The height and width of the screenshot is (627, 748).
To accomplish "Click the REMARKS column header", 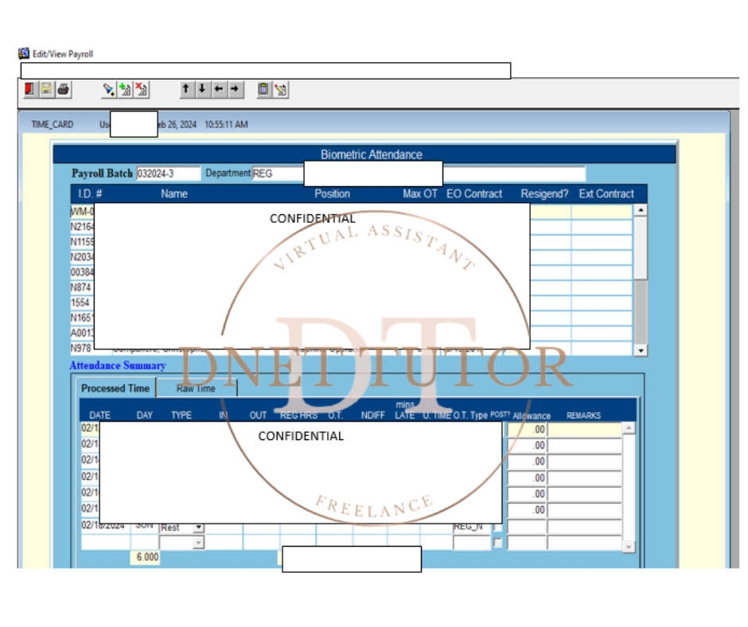I will [583, 415].
